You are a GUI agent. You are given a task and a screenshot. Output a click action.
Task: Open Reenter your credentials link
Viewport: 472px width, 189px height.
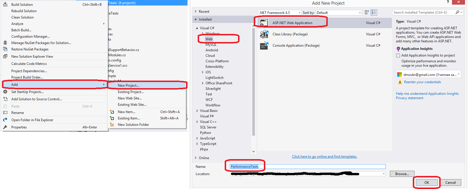click(422, 82)
